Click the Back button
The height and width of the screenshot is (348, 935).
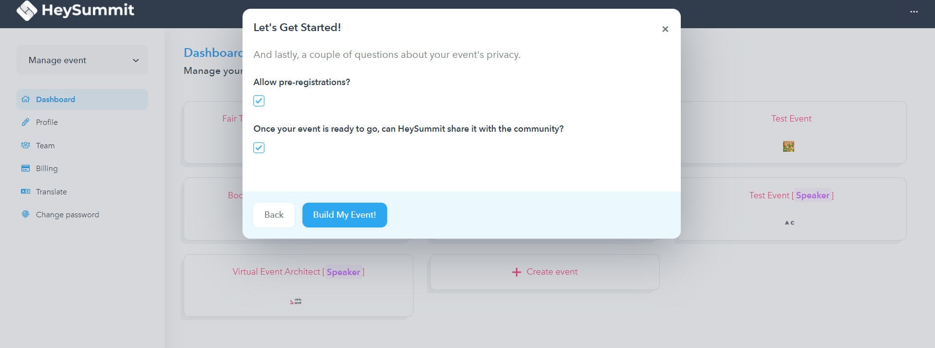coord(274,215)
